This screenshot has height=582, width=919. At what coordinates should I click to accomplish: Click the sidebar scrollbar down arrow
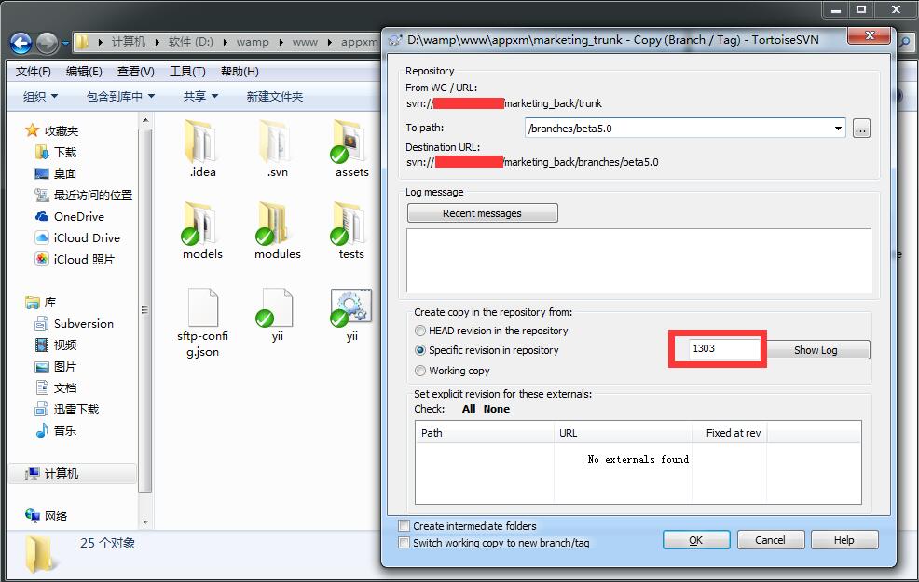click(x=145, y=521)
